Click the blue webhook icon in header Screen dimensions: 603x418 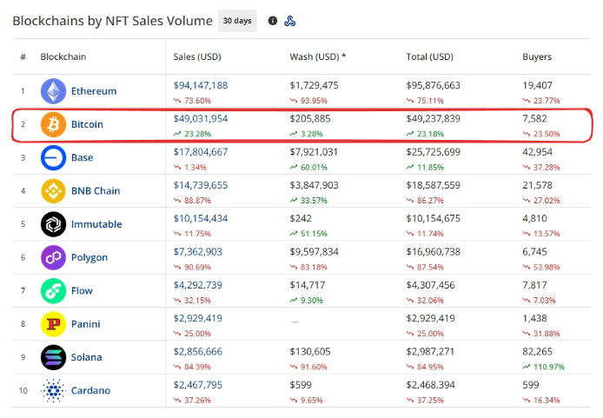(x=289, y=21)
